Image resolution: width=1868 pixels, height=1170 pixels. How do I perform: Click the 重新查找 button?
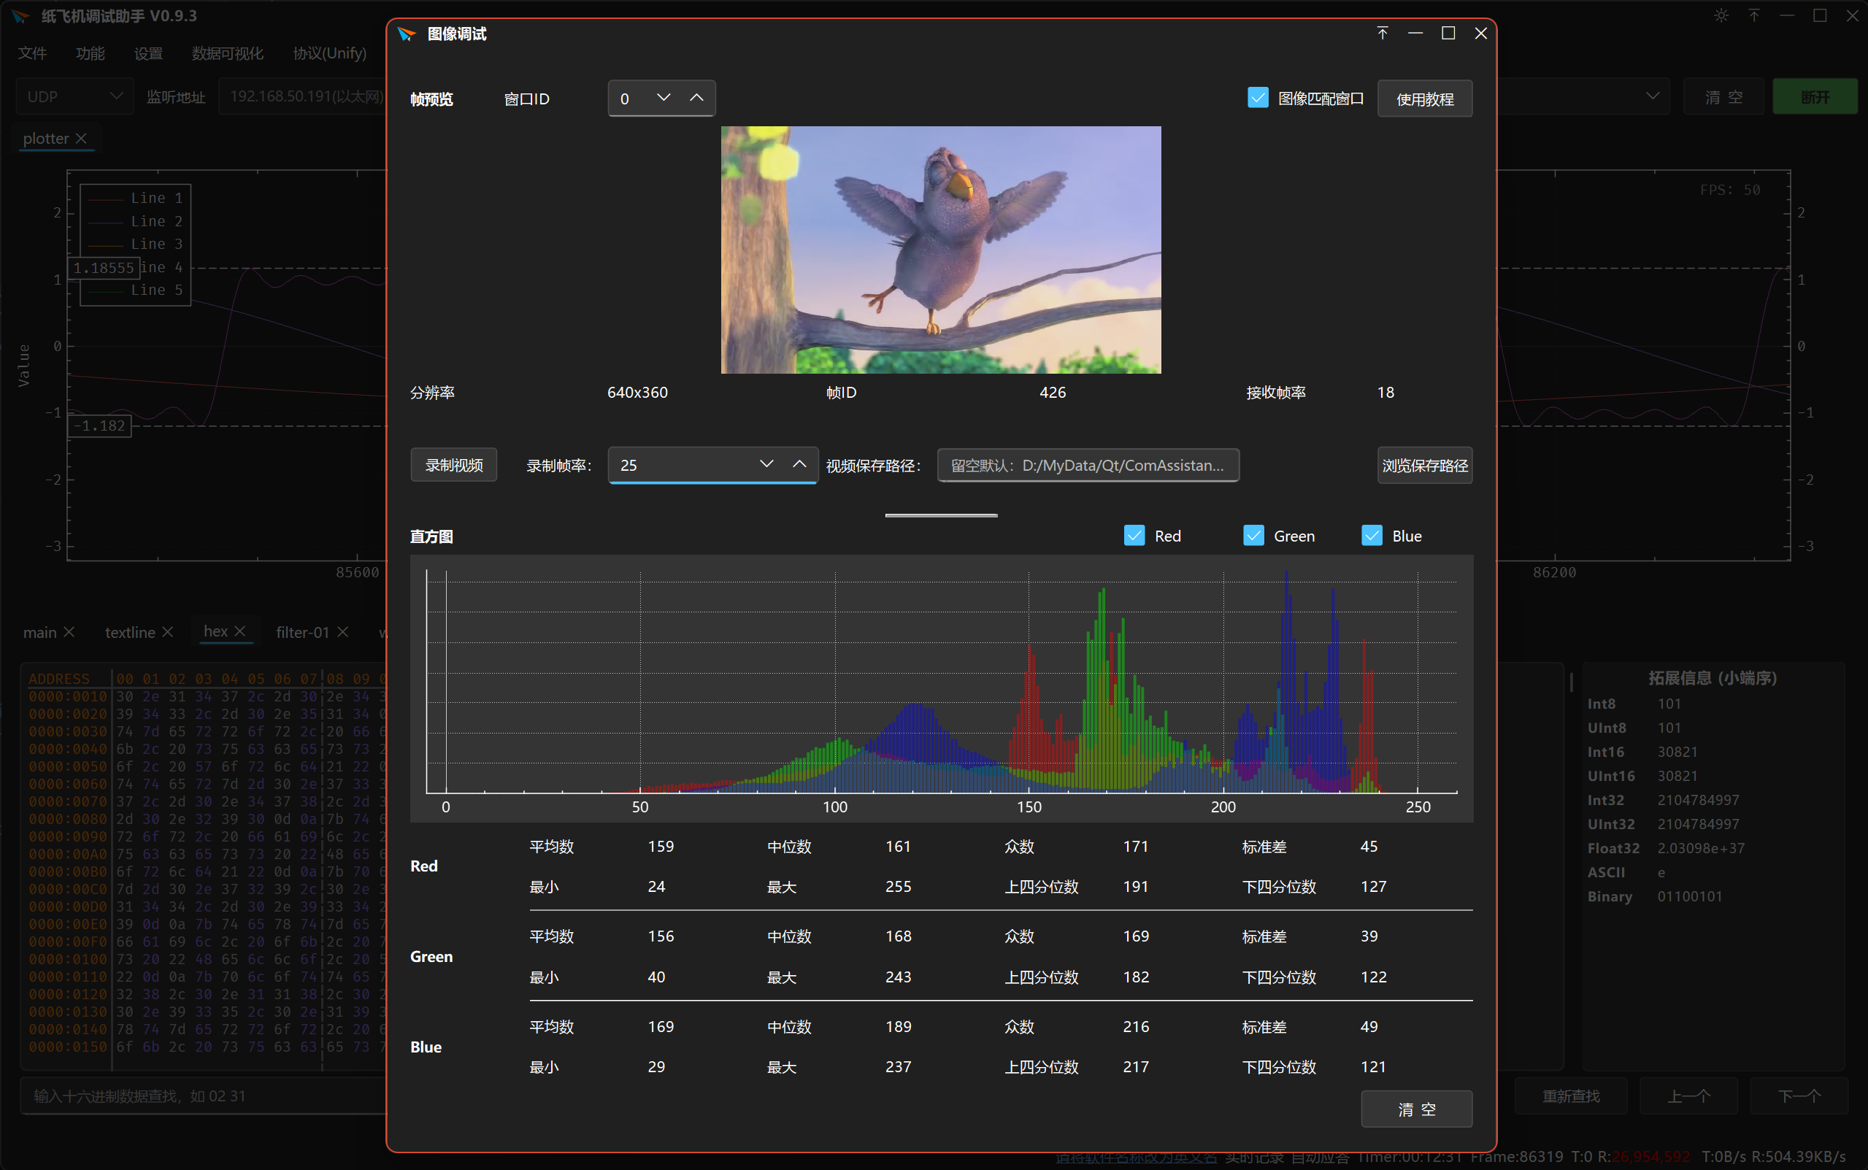coord(1571,1096)
